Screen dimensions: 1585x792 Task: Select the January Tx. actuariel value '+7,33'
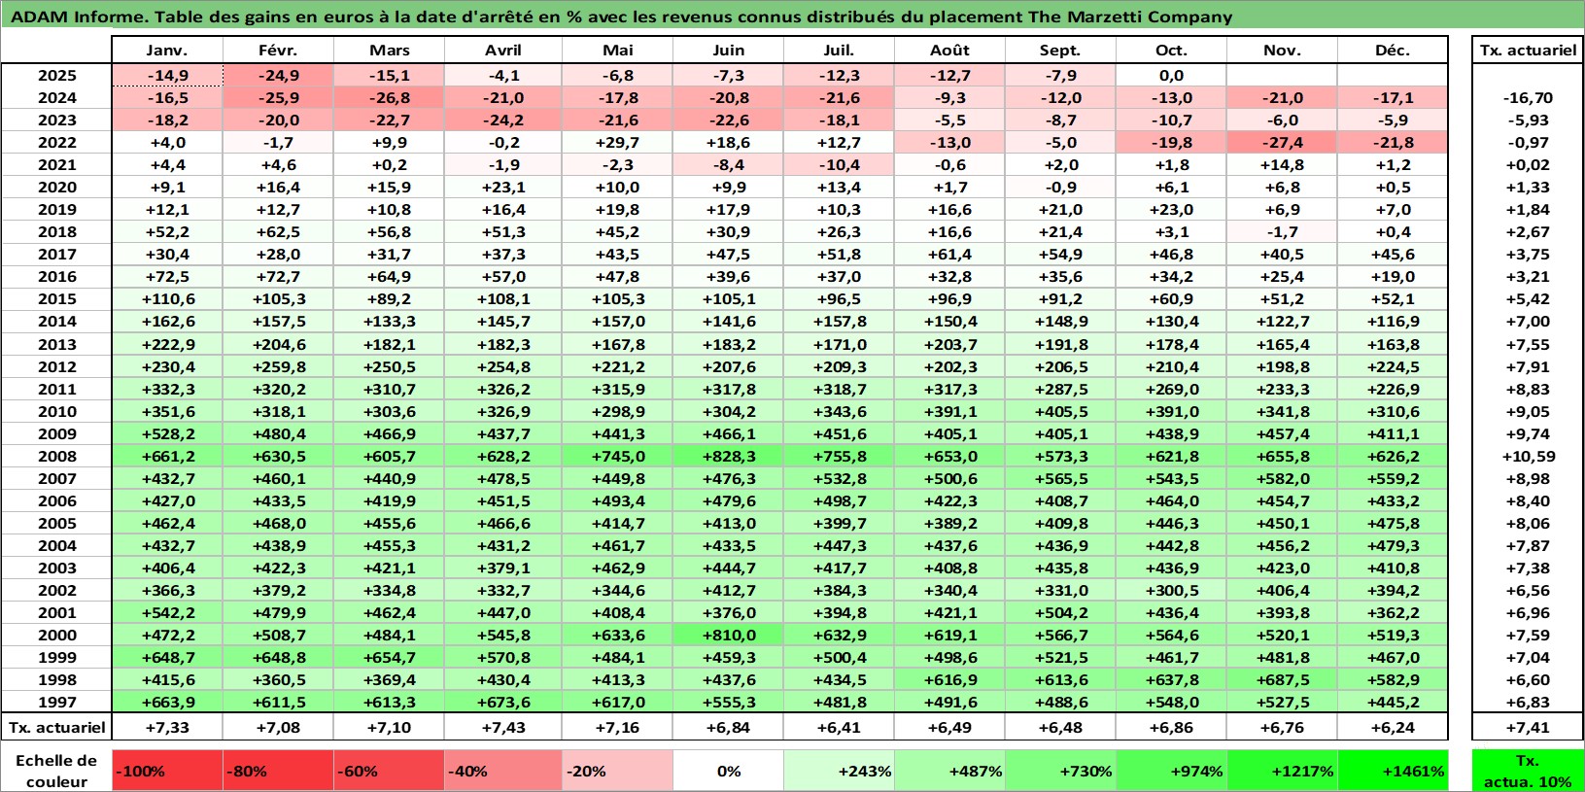click(x=167, y=727)
